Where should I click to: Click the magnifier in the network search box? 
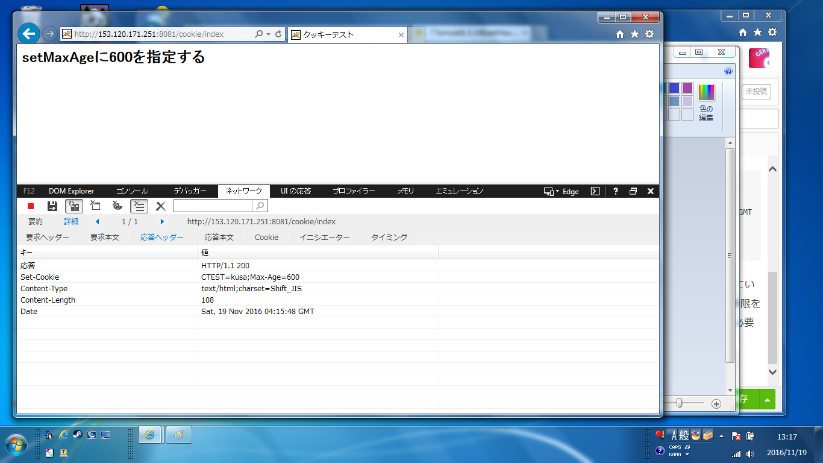(259, 206)
